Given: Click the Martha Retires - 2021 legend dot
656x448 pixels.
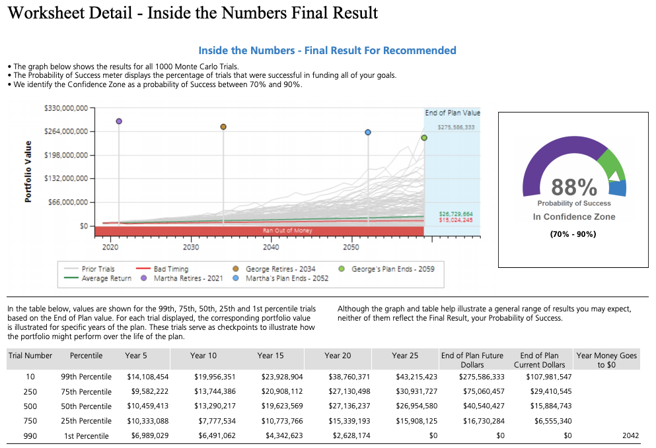Looking at the screenshot, I should coord(143,278).
